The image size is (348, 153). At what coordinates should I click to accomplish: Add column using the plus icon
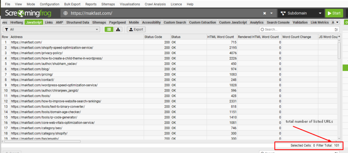(x=339, y=37)
